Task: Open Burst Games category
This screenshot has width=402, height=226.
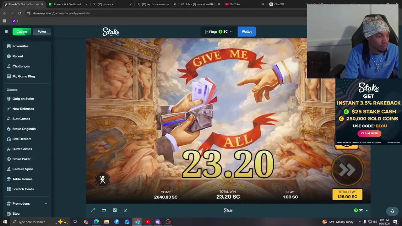Action: [x=22, y=149]
